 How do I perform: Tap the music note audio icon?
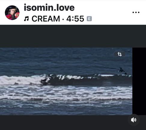(26, 19)
